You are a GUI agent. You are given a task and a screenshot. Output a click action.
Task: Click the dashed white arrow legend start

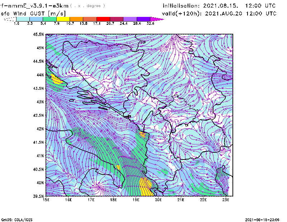click(x=10, y=19)
